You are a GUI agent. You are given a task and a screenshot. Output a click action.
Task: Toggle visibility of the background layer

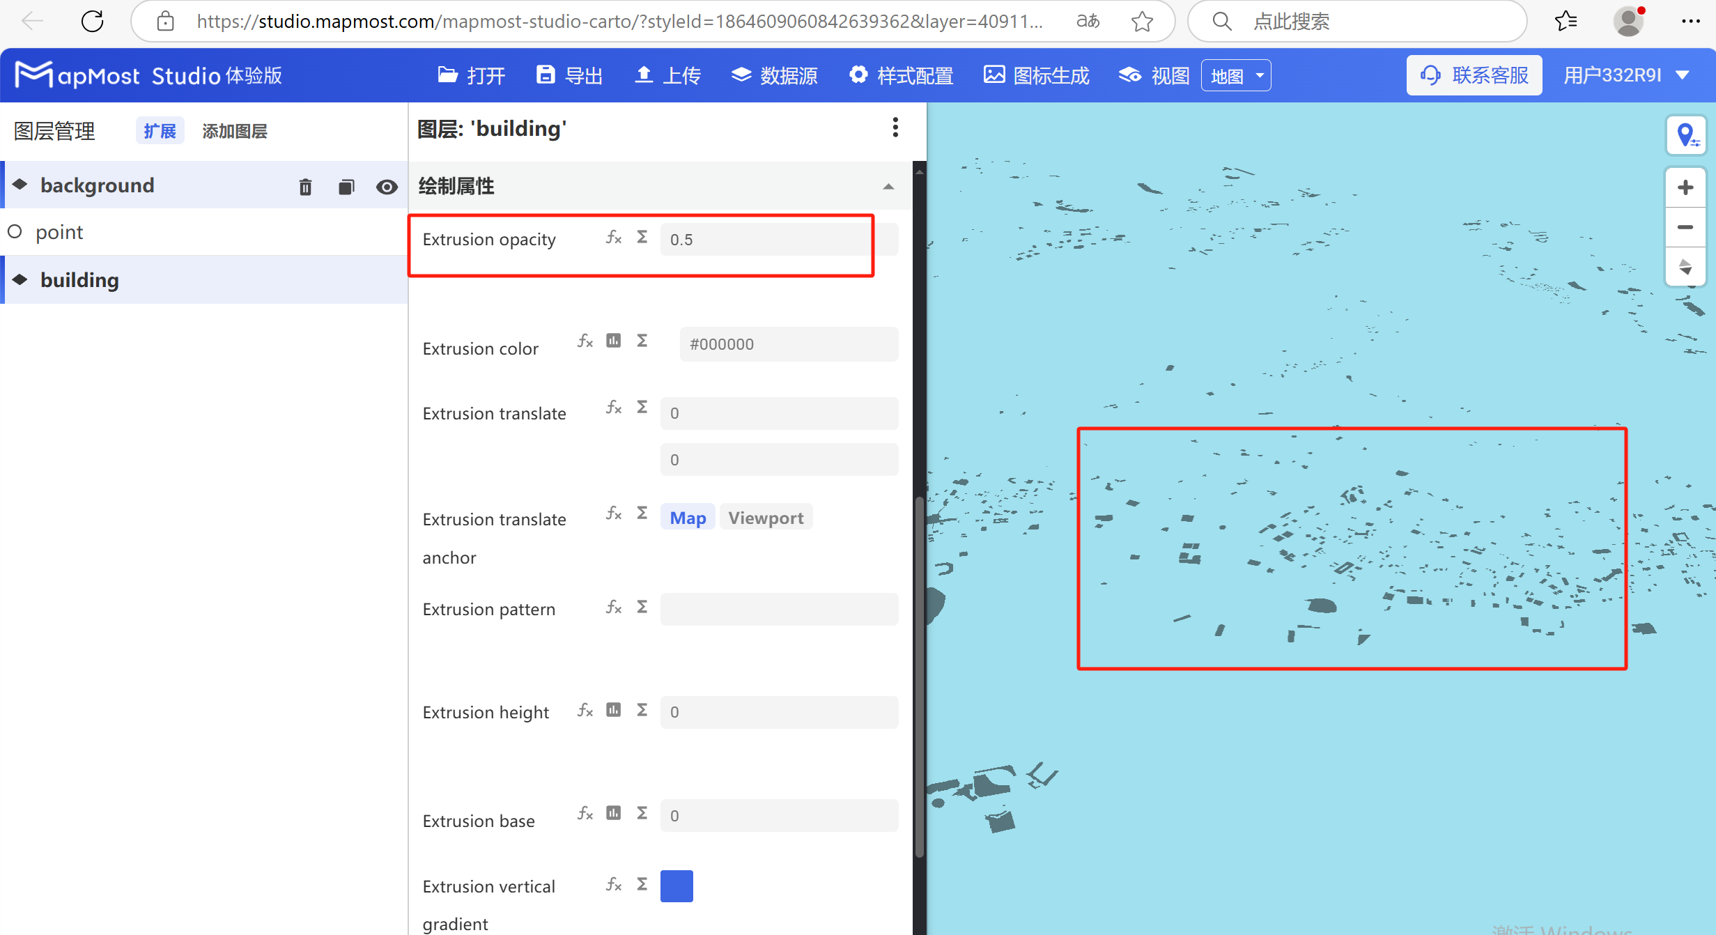click(x=387, y=186)
